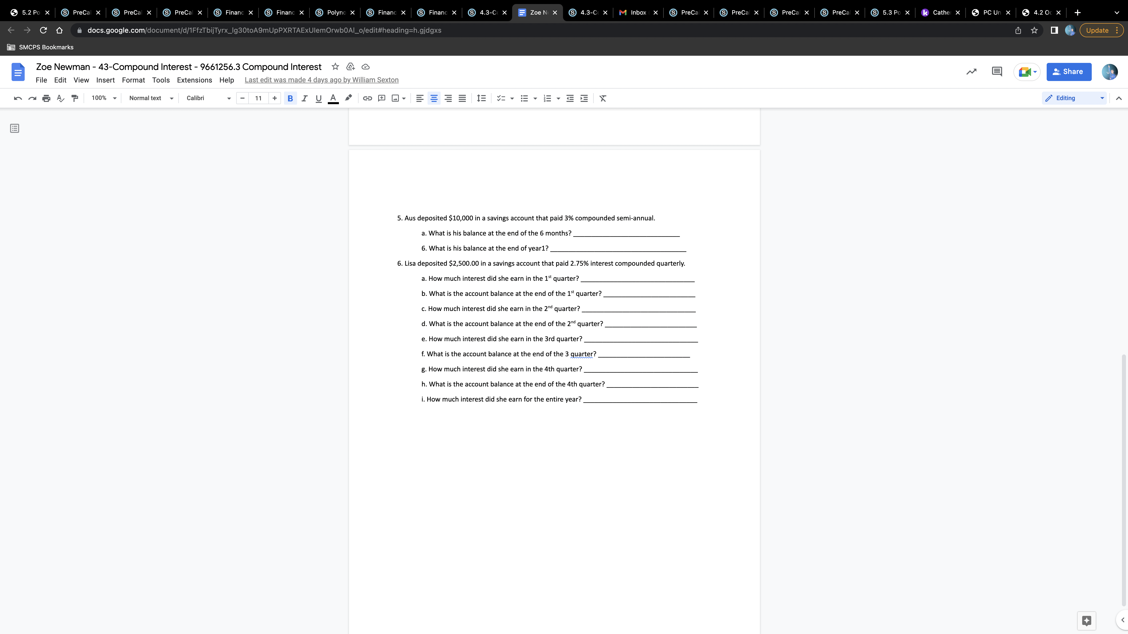This screenshot has width=1128, height=634.
Task: Apply underline to text
Action: pos(318,98)
